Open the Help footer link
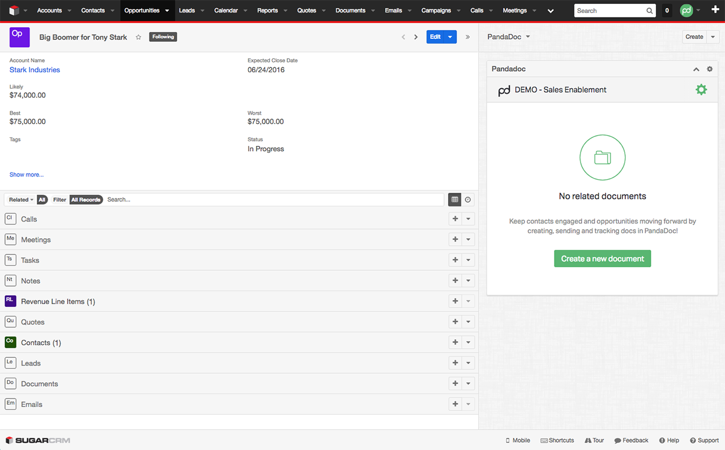The width and height of the screenshot is (725, 450). tap(669, 440)
